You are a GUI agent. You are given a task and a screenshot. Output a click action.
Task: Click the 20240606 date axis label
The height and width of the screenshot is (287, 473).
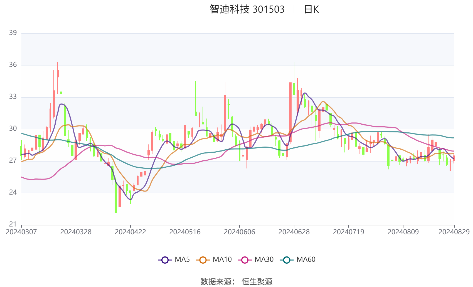tap(239, 232)
